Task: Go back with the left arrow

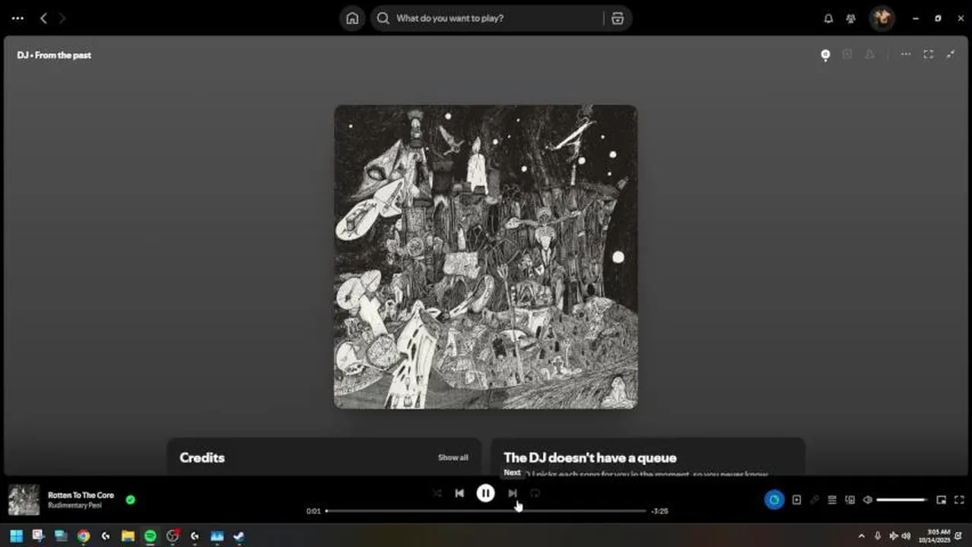Action: coord(43,18)
